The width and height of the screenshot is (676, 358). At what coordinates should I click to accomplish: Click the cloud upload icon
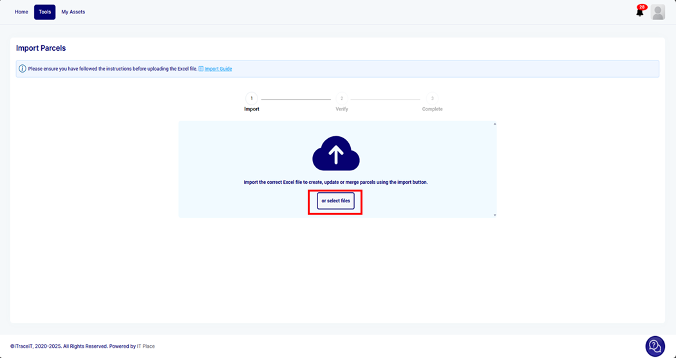[335, 154]
